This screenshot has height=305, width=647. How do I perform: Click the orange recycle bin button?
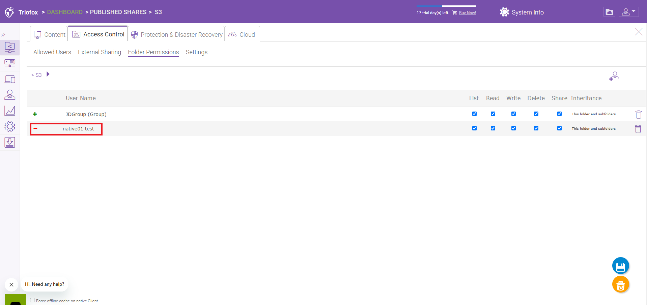tap(621, 284)
